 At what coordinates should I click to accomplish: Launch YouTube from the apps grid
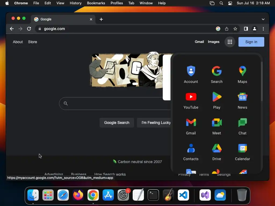pyautogui.click(x=191, y=100)
